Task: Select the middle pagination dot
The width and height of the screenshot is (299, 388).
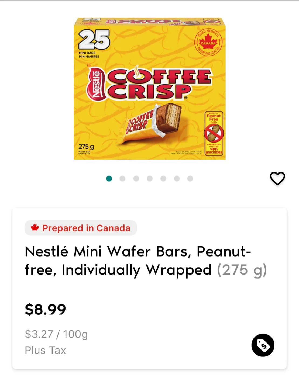Action: (150, 178)
